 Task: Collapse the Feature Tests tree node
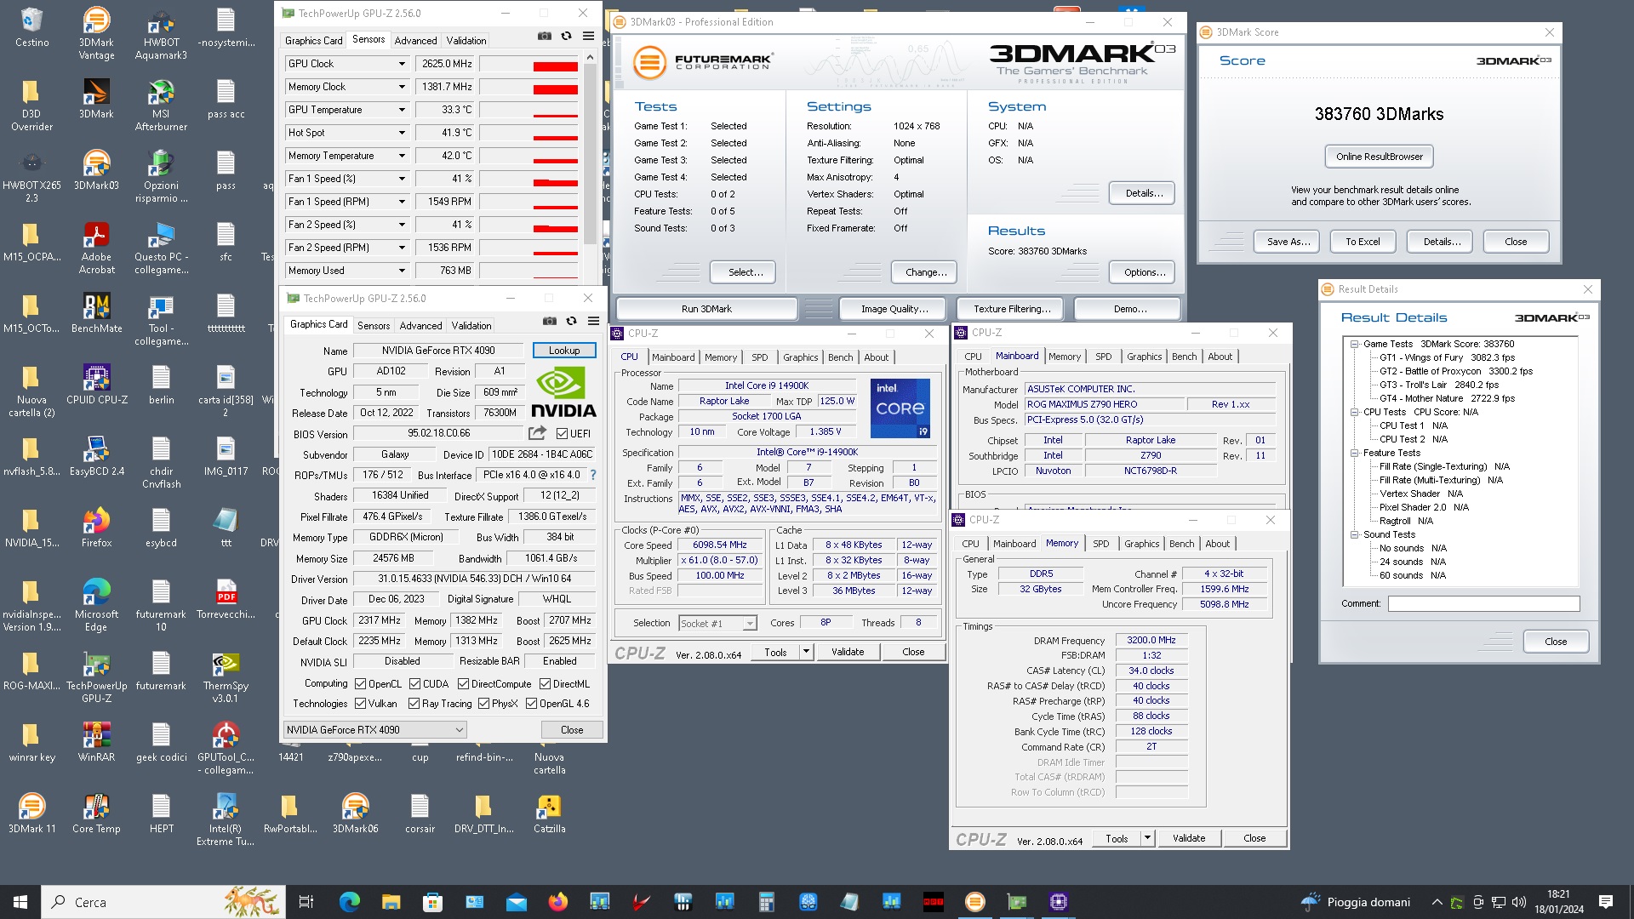(x=1354, y=454)
